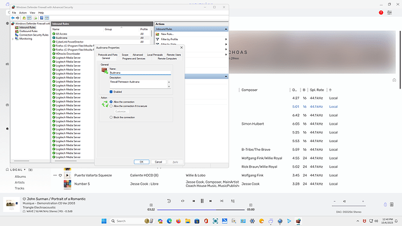Click the album art thumbnail in player bar
Screen dimensions: 402x226
11,204
